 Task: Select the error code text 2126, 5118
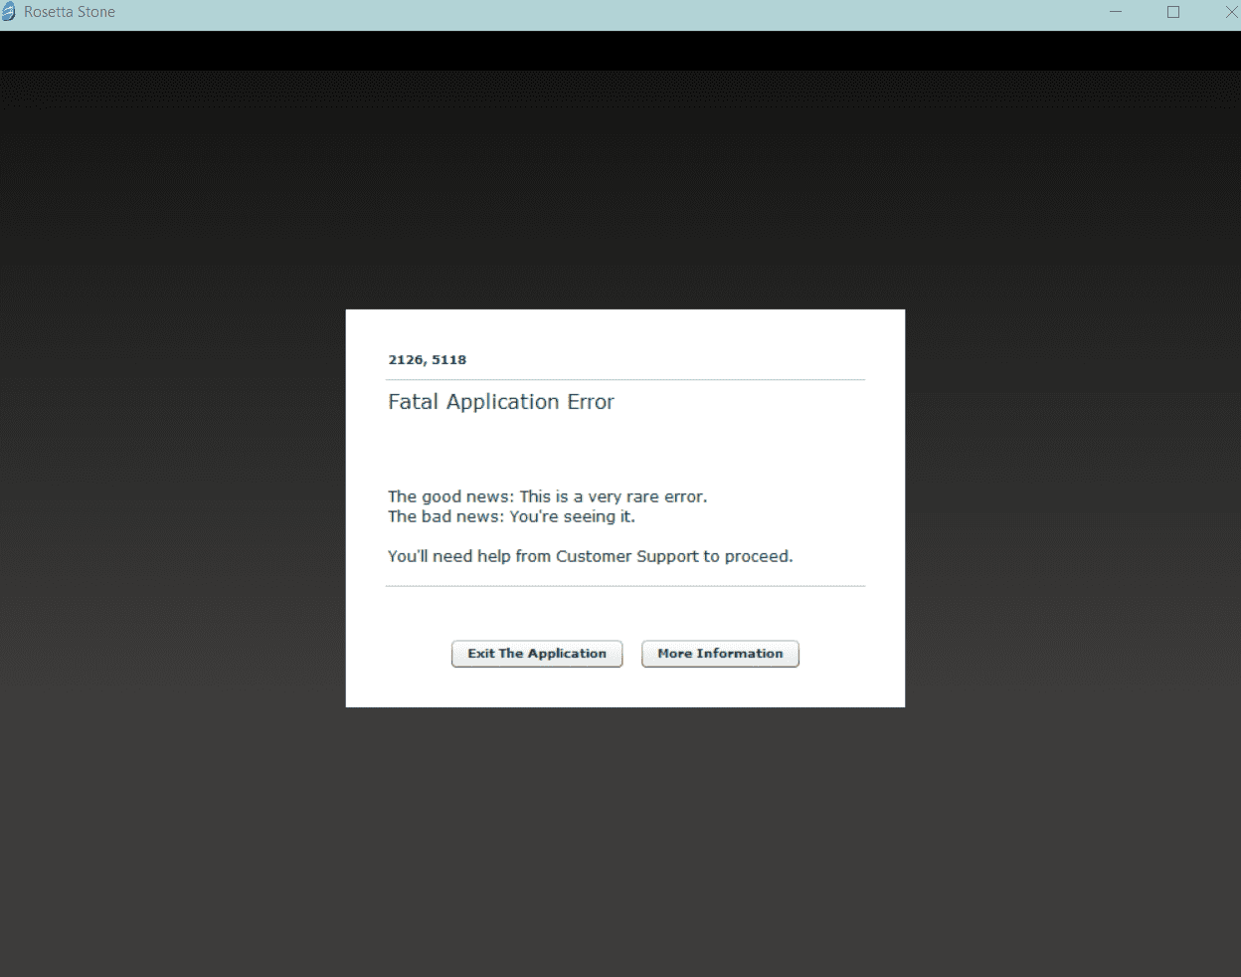pyautogui.click(x=428, y=360)
